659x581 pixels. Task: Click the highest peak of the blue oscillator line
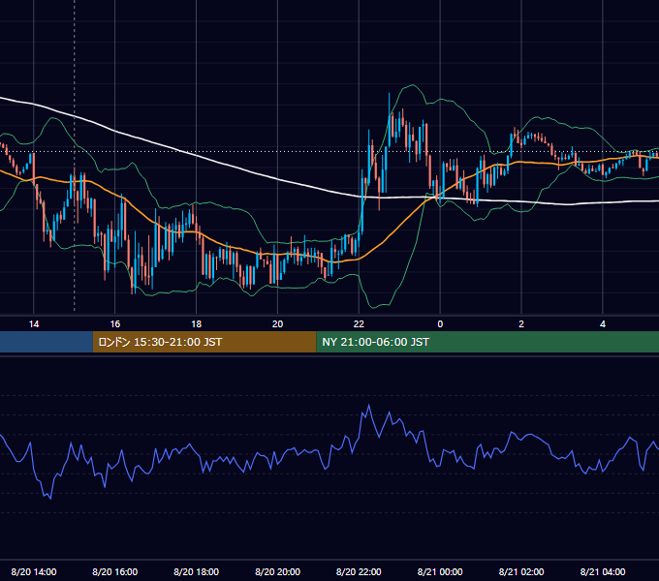coord(369,405)
